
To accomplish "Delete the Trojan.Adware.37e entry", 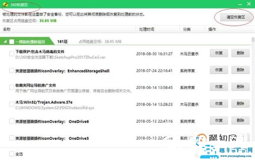I will tap(240, 104).
